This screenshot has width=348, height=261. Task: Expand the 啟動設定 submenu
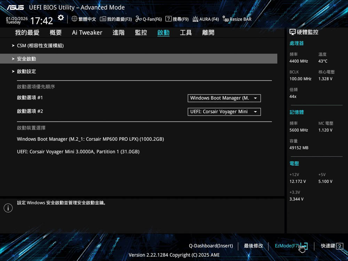point(26,71)
